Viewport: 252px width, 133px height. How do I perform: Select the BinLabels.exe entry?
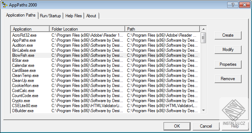pyautogui.click(x=105, y=50)
